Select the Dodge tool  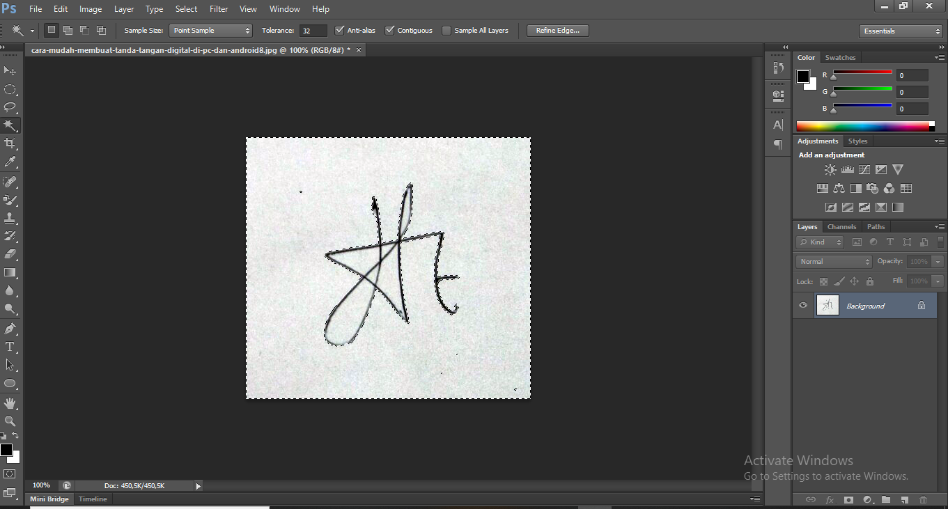(10, 308)
